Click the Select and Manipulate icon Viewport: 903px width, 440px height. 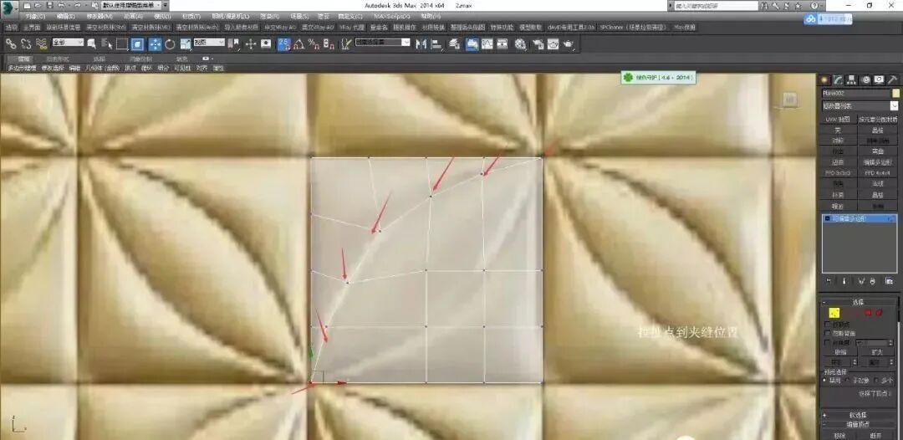251,43
